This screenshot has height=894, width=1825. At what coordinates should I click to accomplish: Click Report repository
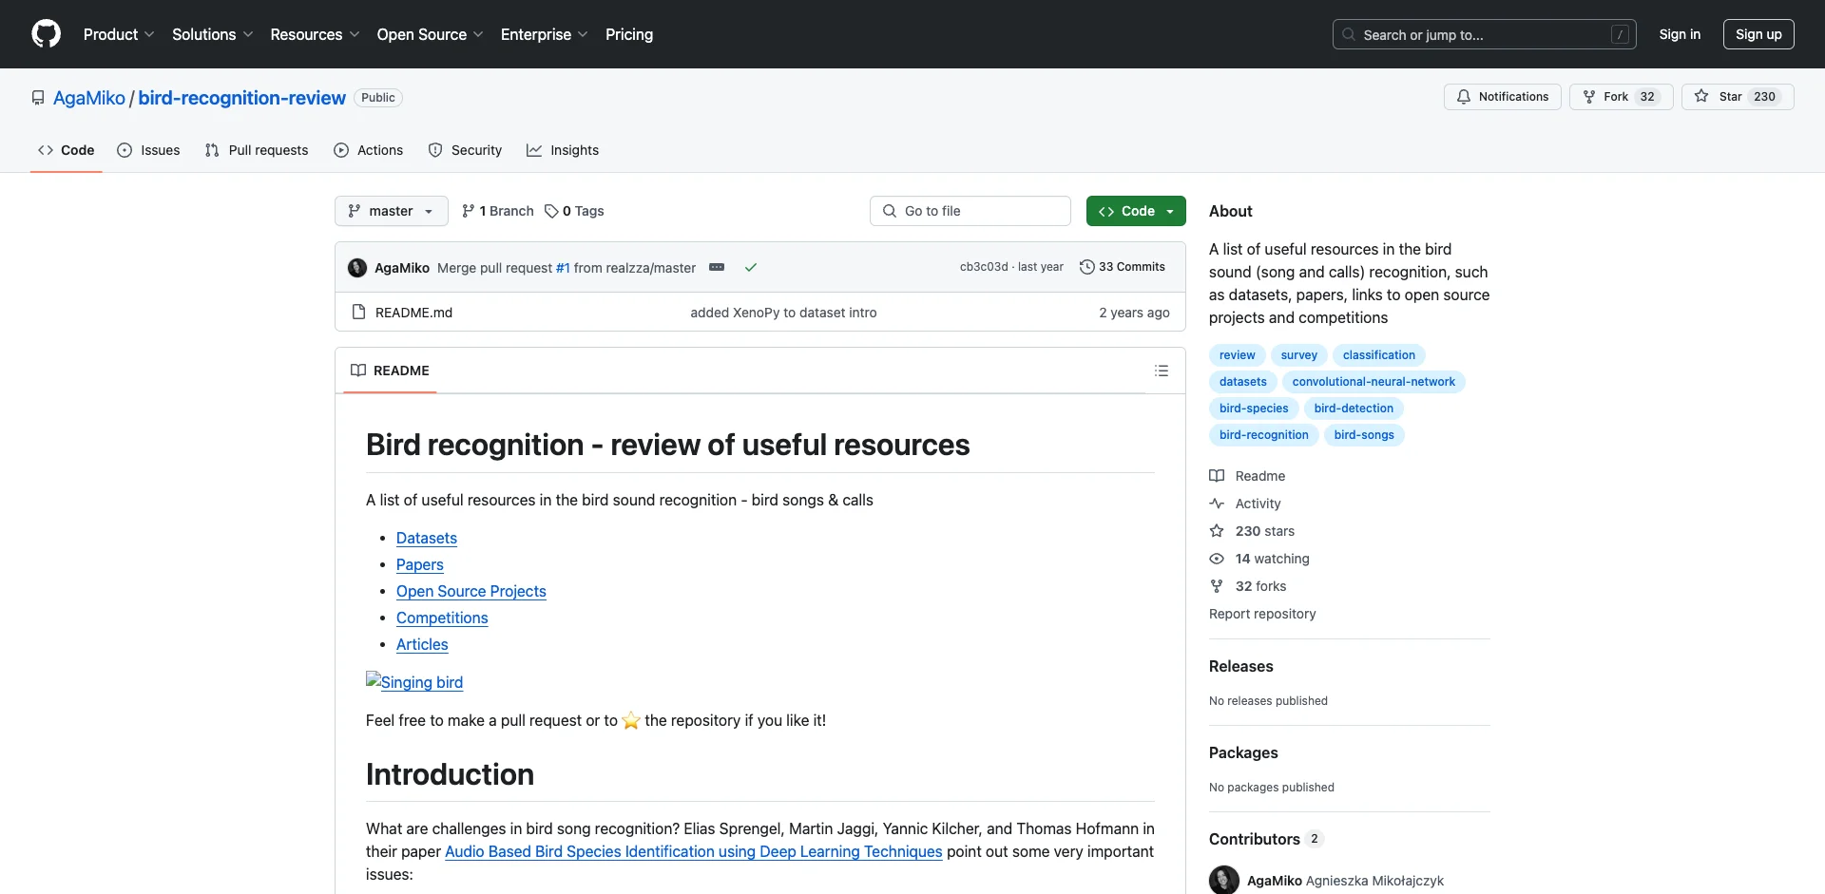1262,614
